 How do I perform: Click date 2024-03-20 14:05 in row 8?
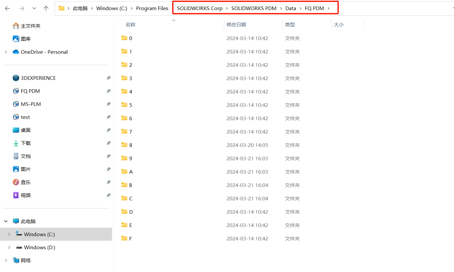coord(247,145)
